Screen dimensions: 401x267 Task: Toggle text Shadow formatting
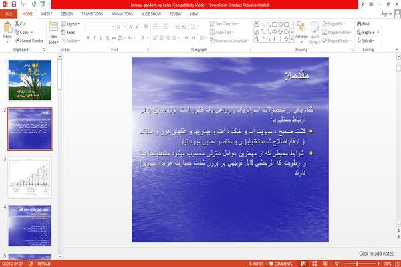(108, 38)
